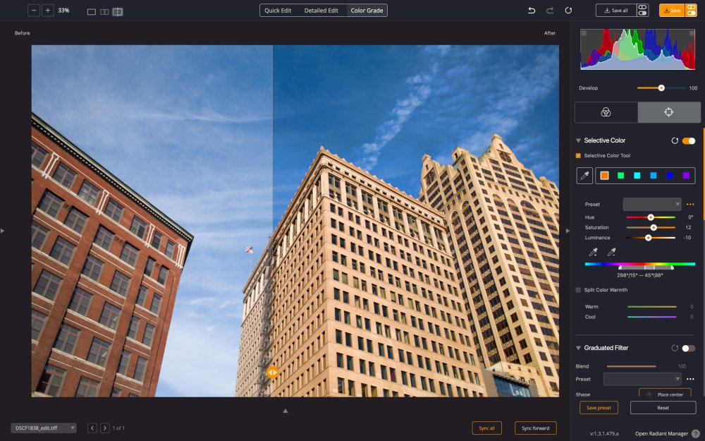Uncheck the Selective Color Tool checkbox
The height and width of the screenshot is (441, 705).
tap(579, 155)
